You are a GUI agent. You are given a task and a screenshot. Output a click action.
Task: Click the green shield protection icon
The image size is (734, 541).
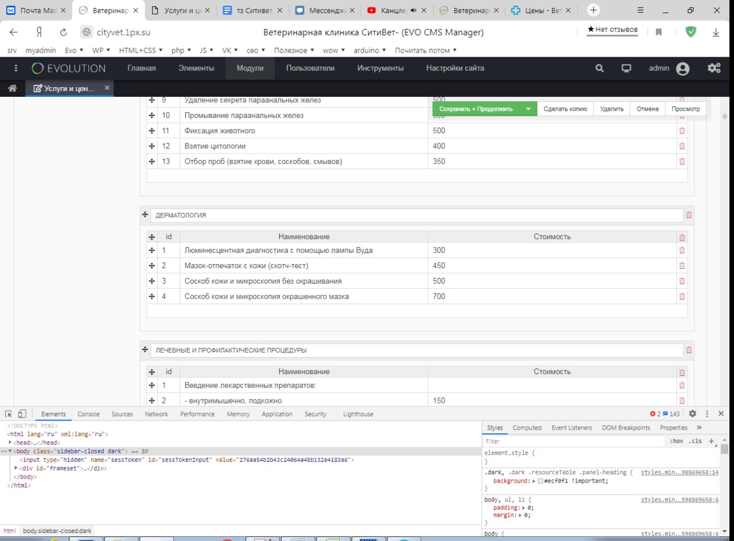coord(691,32)
